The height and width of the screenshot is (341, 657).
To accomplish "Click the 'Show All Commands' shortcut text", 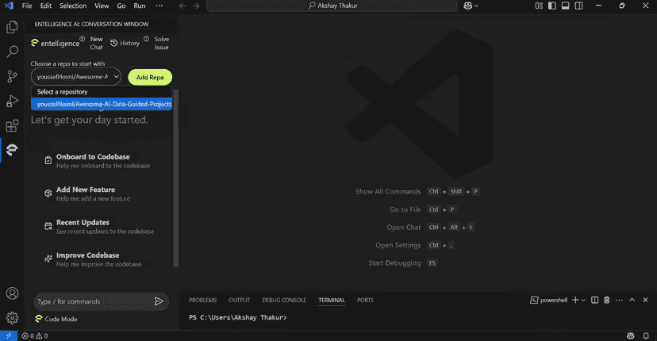I will coord(388,191).
